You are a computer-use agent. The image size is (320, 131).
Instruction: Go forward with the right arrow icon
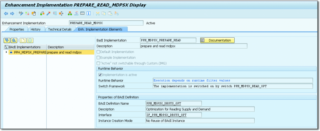pos(12,13)
